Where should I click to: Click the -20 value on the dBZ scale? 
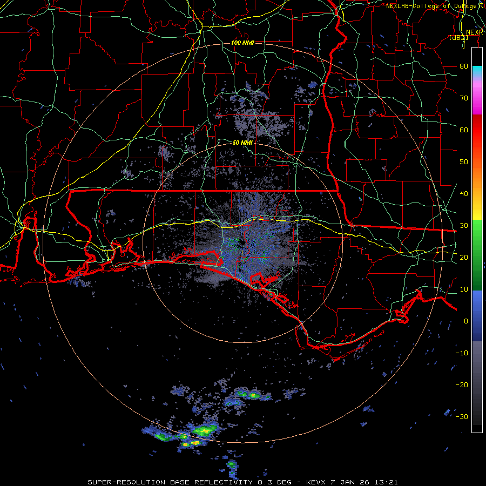(462, 384)
